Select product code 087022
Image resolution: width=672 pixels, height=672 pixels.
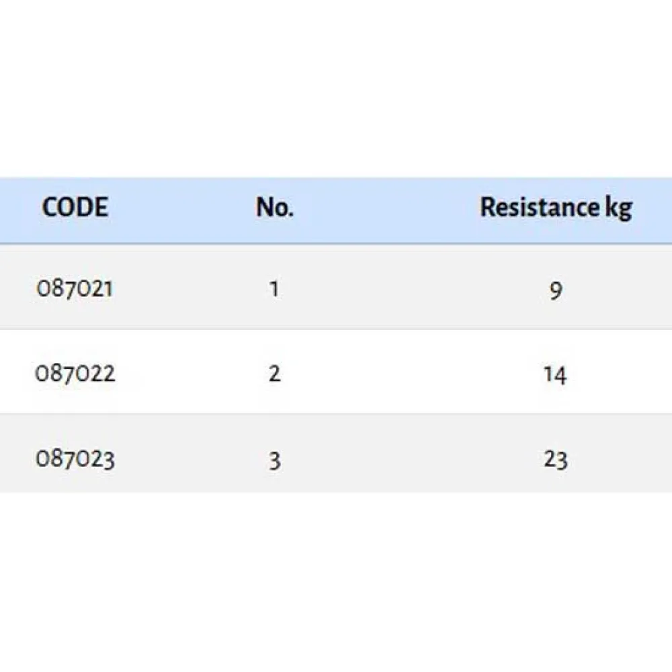tap(75, 374)
